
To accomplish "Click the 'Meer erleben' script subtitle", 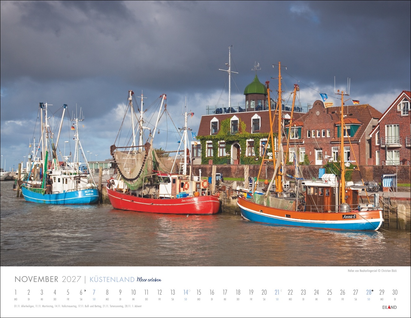I will (x=149, y=280).
